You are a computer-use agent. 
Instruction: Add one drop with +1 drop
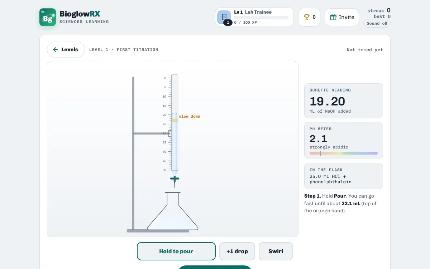pos(237,251)
